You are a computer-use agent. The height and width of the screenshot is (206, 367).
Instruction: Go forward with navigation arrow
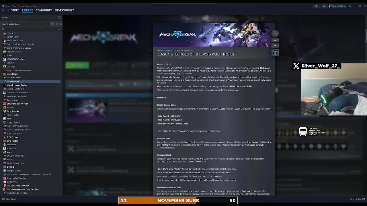click(7, 10)
